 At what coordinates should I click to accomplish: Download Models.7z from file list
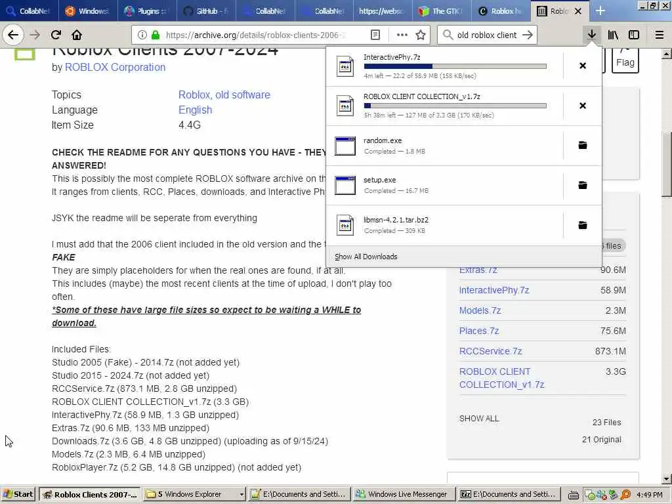coord(480,310)
